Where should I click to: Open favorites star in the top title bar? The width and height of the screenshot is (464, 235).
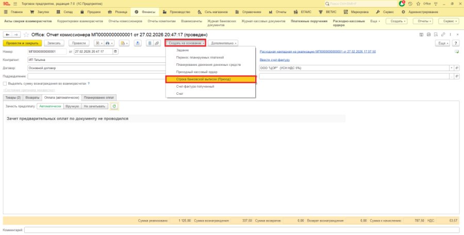[419, 4]
